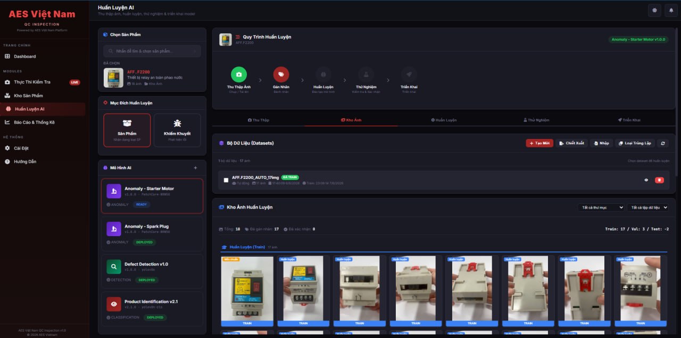The width and height of the screenshot is (681, 338).
Task: Click the Nhập import button
Action: click(601, 143)
